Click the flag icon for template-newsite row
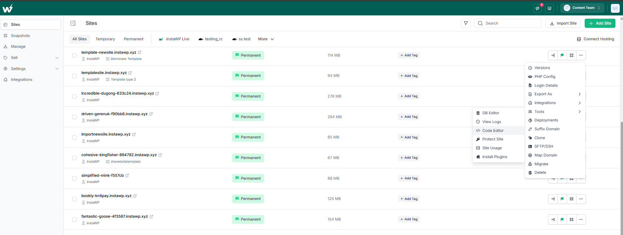This screenshot has width=623, height=235. tap(562, 55)
